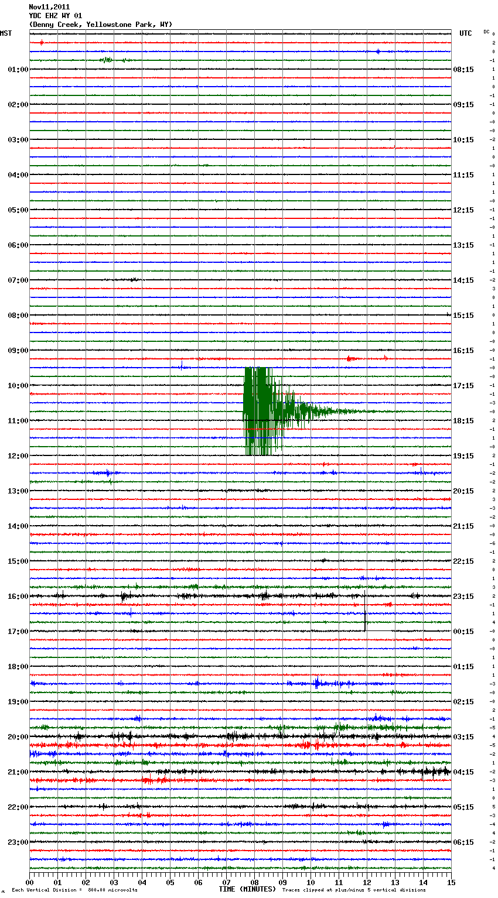Click the Each Vertical Division 800.00 microvolts note
This screenshot has width=498, height=898.
click(x=74, y=890)
